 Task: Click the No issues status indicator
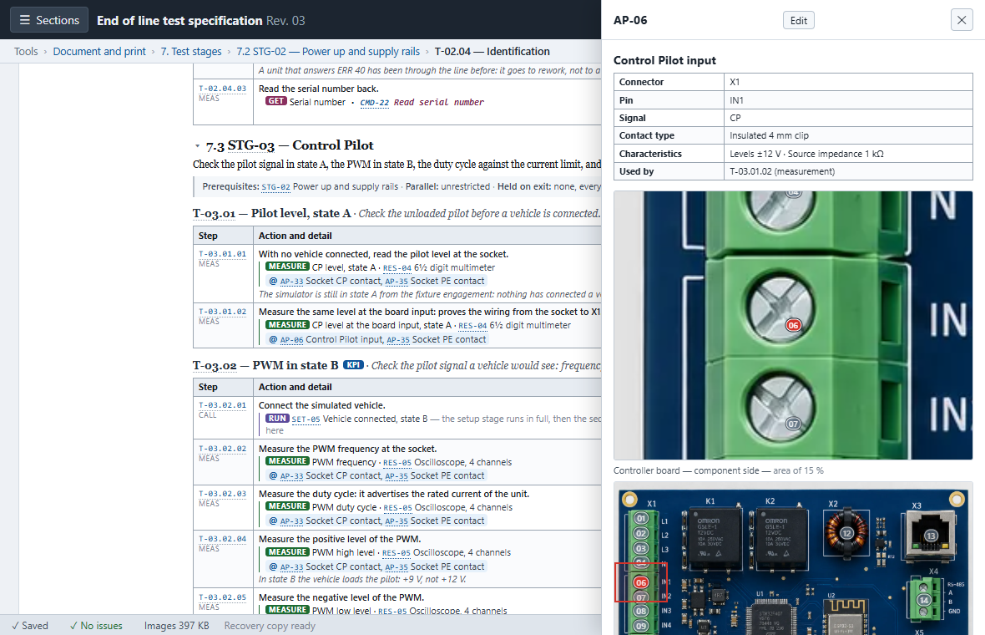pyautogui.click(x=96, y=626)
